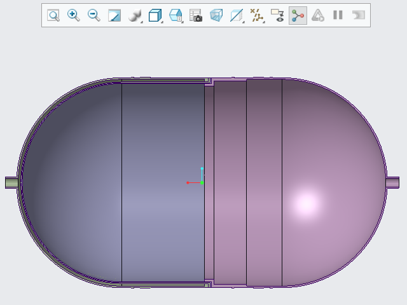Click the Pause simulation bars icon

click(338, 15)
